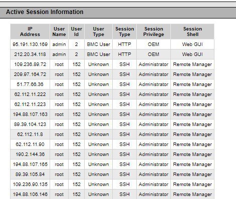Select IP address 109.236.90.135

point(30,184)
